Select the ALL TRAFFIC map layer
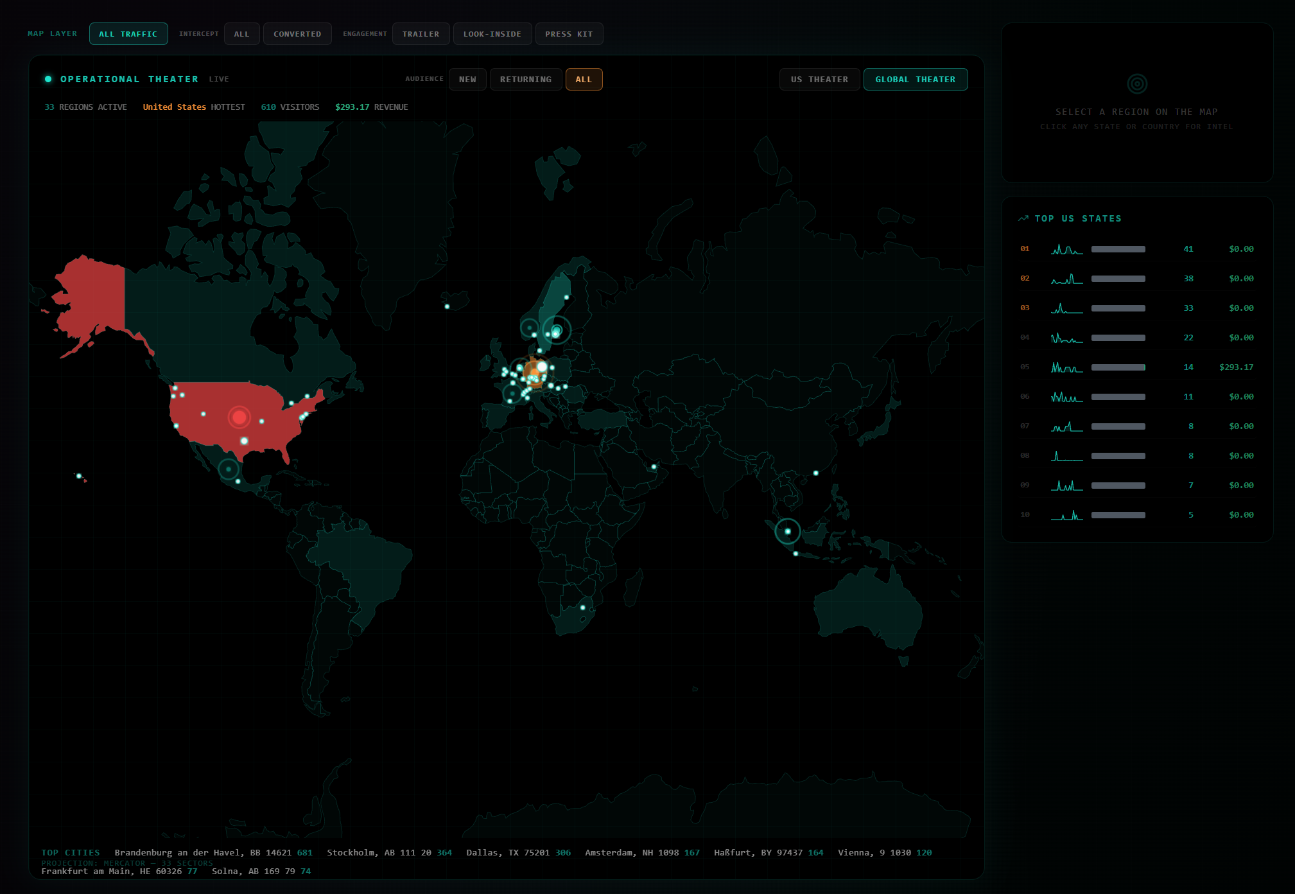The image size is (1295, 894). click(x=128, y=34)
